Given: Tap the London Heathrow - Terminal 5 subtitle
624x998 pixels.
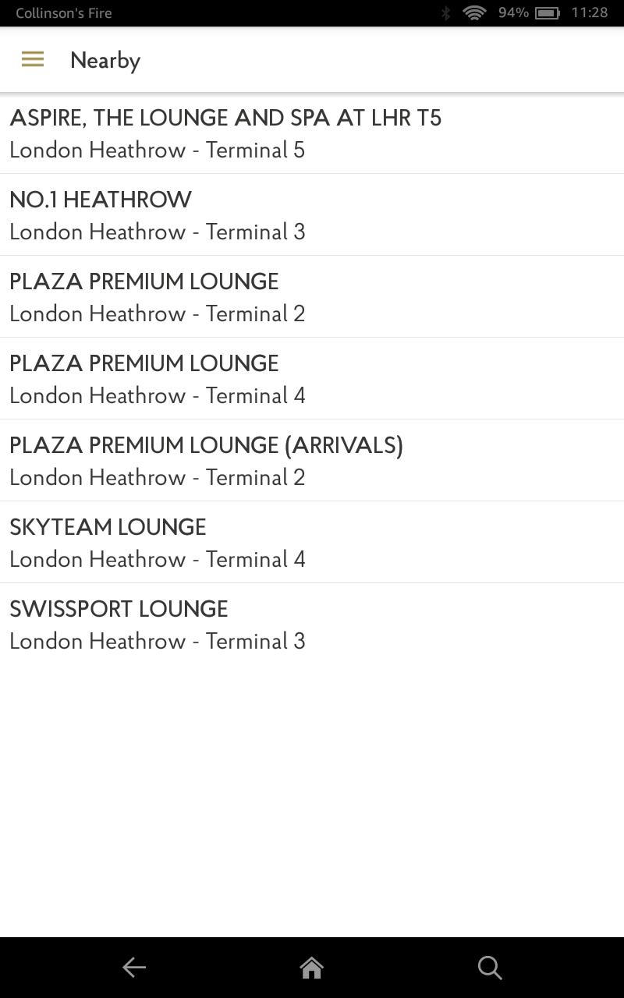Looking at the screenshot, I should pos(157,150).
